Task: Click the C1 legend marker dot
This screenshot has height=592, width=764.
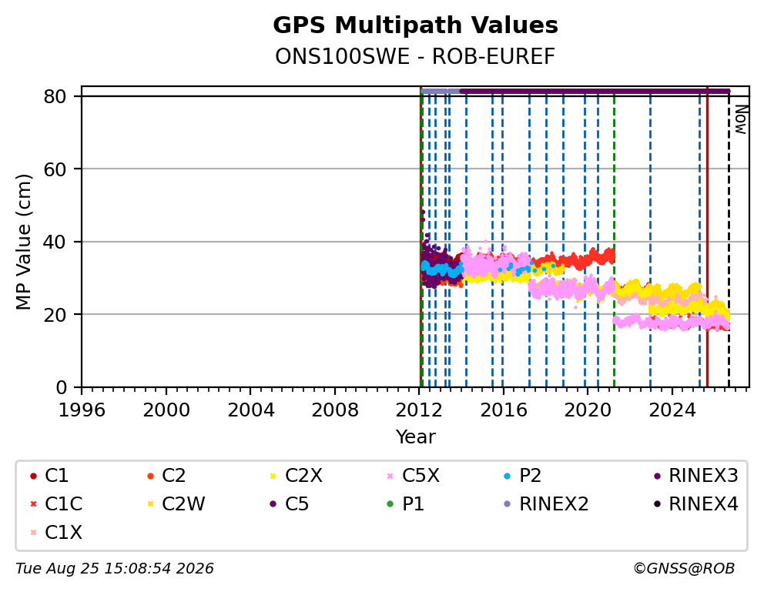Action: [33, 476]
